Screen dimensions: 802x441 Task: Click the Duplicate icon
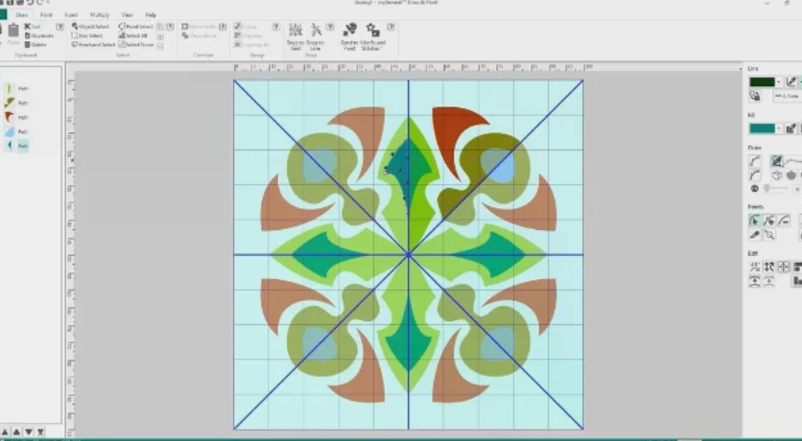(38, 35)
